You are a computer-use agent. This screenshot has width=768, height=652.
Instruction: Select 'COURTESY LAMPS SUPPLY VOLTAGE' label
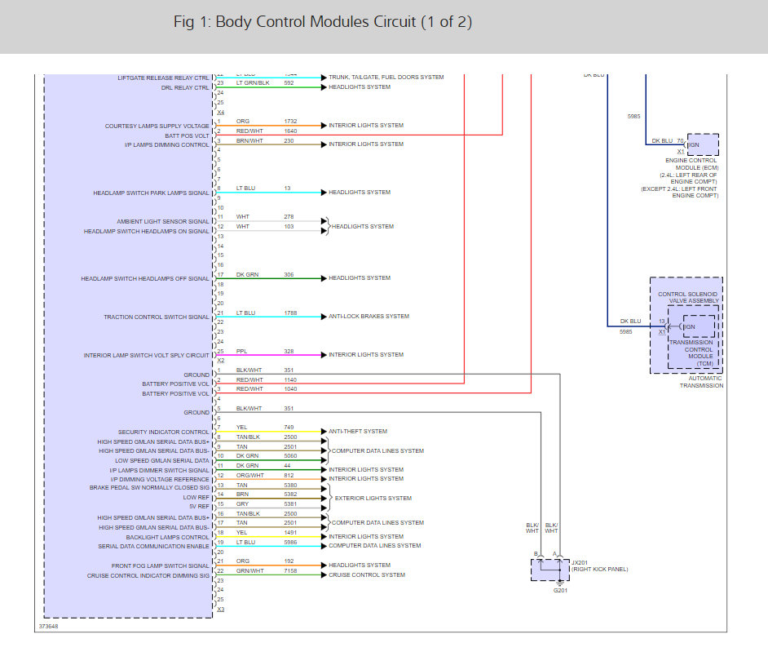[157, 126]
